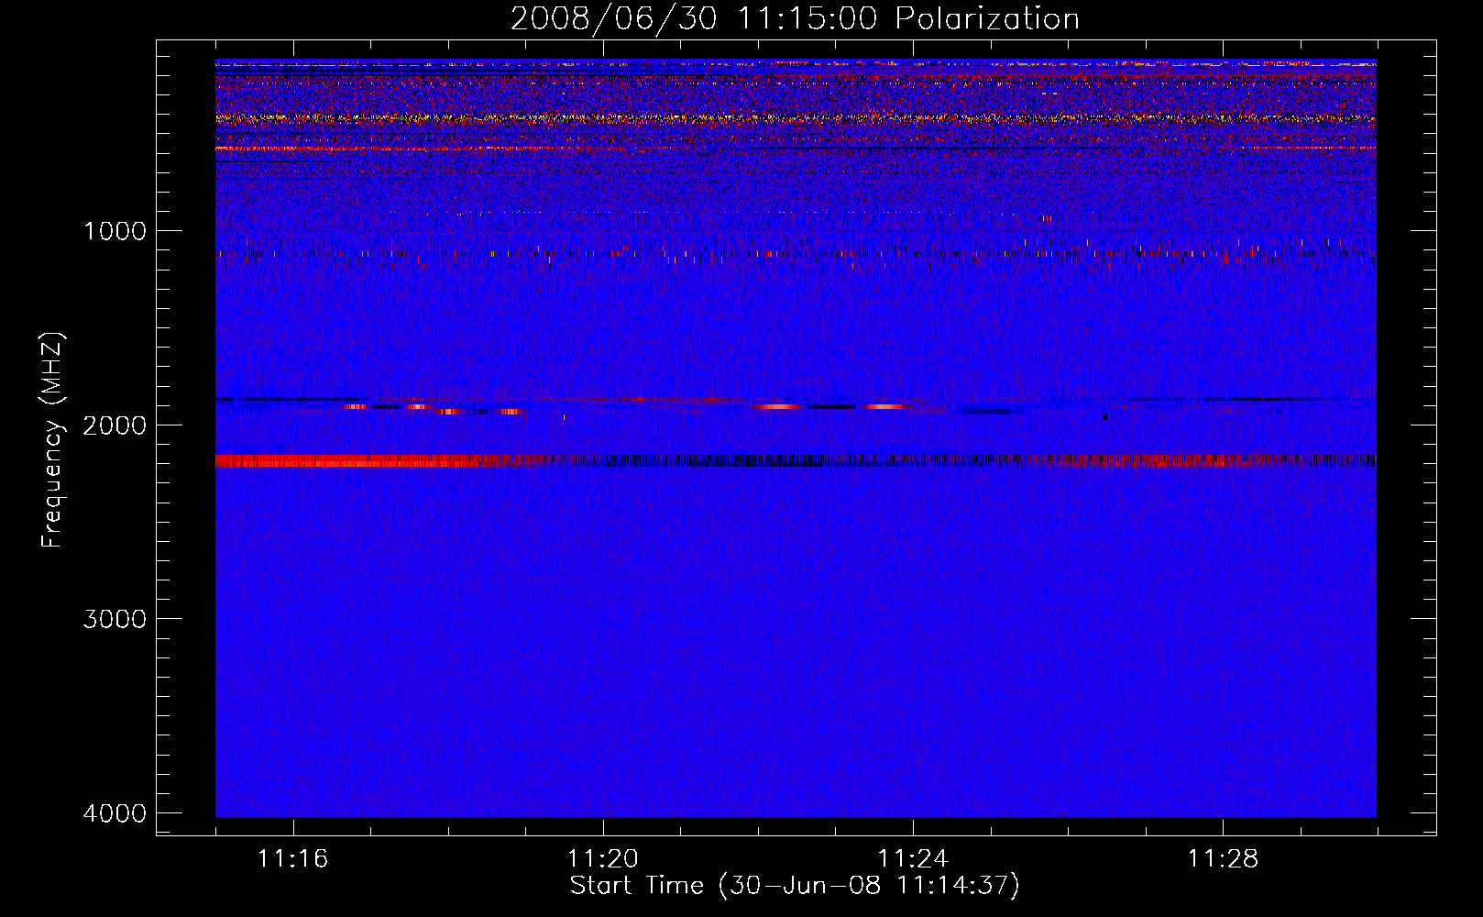1483x917 pixels.
Task: Click the 2000 frequency tick label
Action: (115, 425)
